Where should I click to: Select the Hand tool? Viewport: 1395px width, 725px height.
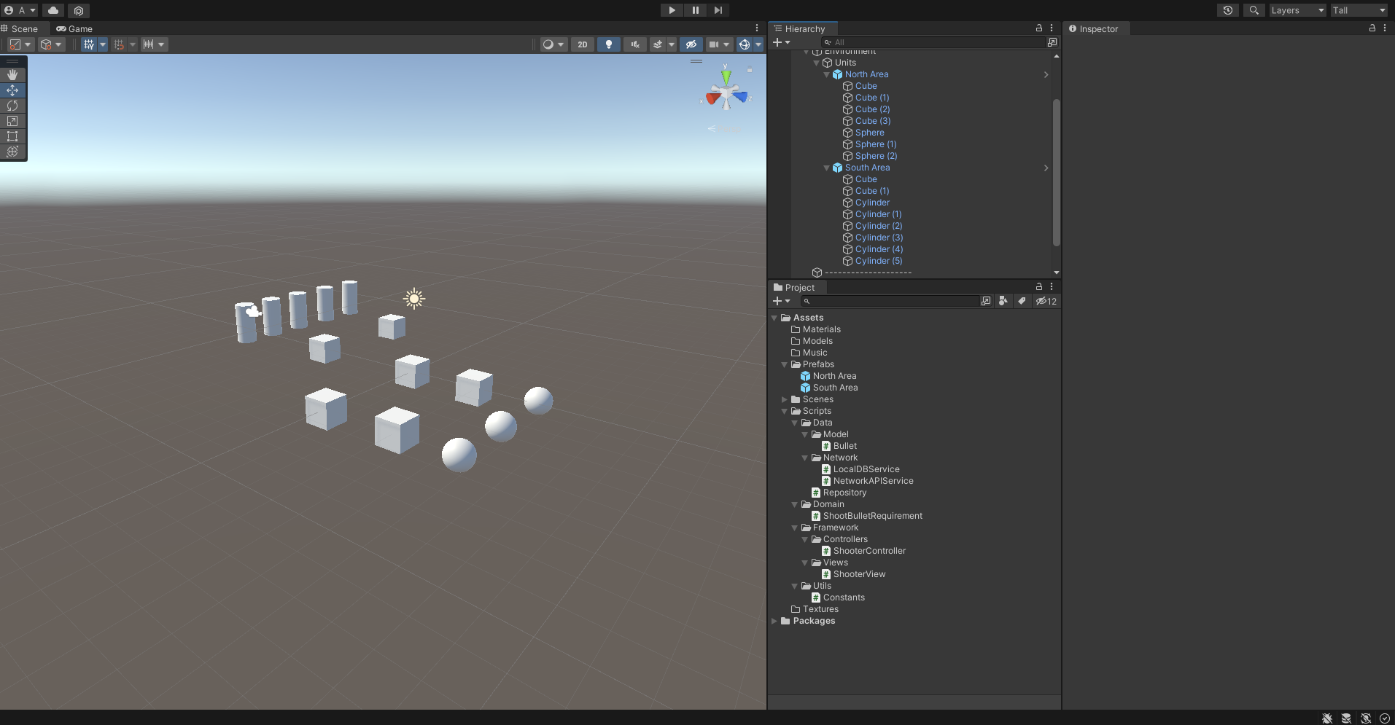(12, 75)
